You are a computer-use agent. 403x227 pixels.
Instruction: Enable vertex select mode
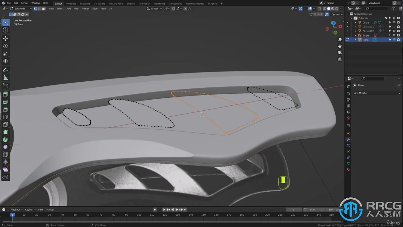(x=36, y=9)
